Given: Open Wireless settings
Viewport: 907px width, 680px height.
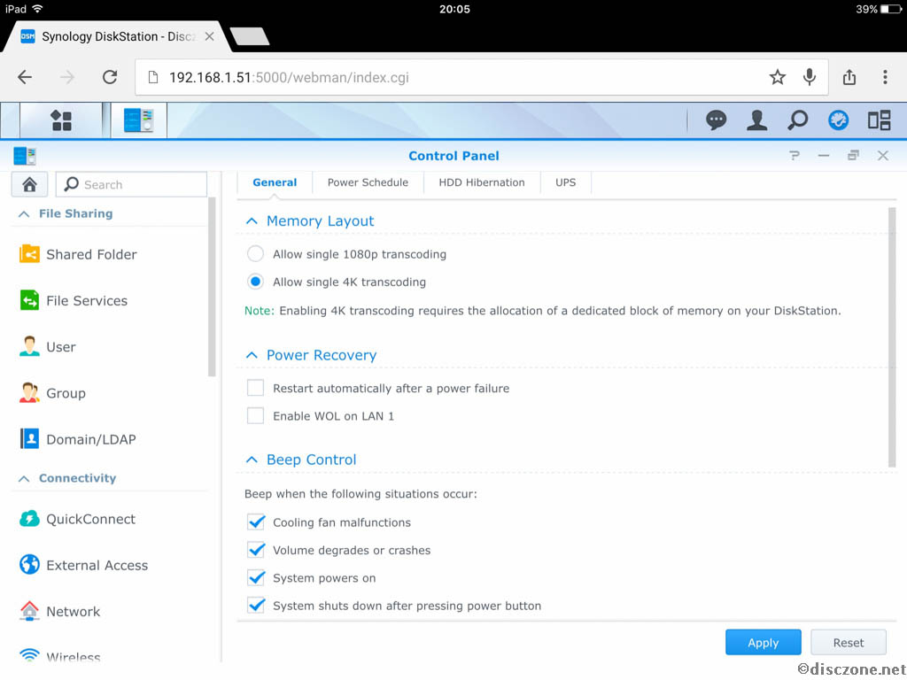Looking at the screenshot, I should [x=59, y=656].
